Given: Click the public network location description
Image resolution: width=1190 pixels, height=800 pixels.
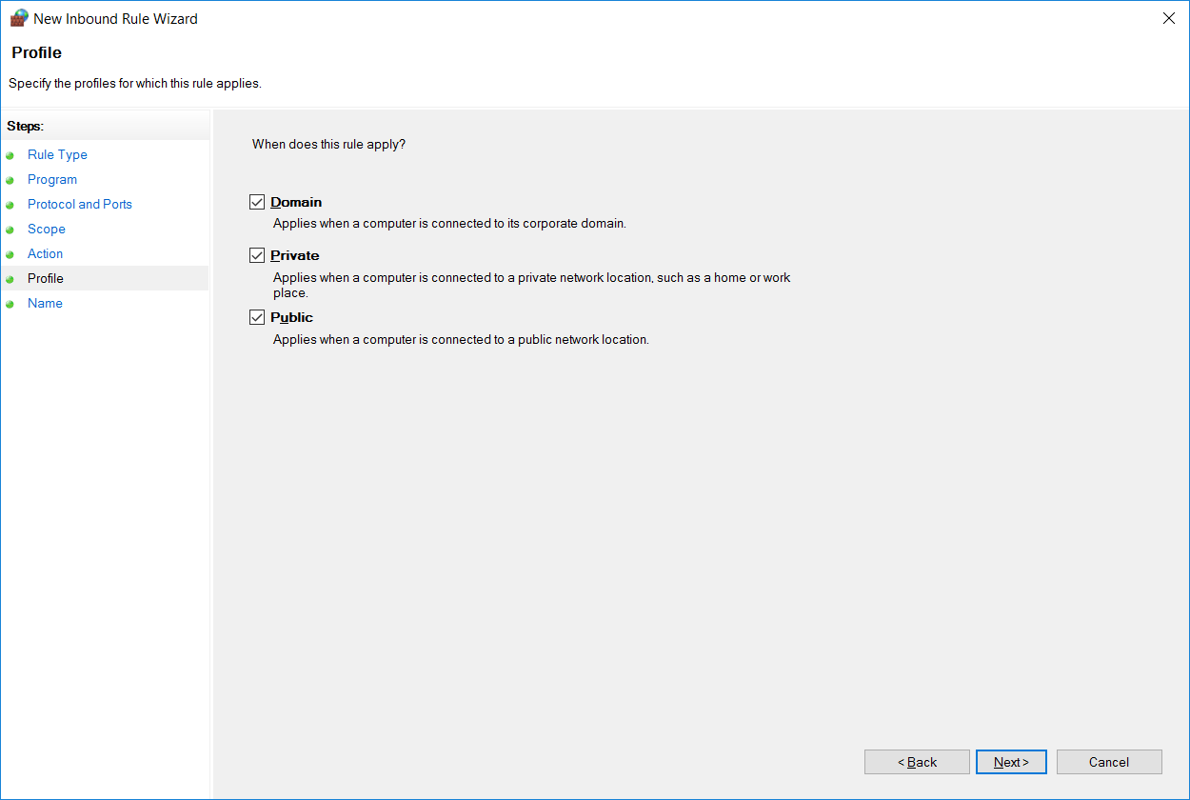Looking at the screenshot, I should point(461,339).
